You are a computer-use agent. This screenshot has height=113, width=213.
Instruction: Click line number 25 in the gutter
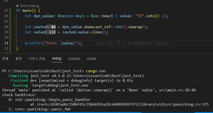[6, 10]
